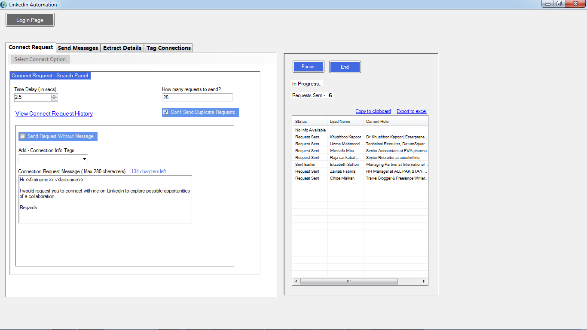Click Senior Recruiter at accelintlinc cell
Viewport: 587px width, 330px height.
tap(396, 157)
